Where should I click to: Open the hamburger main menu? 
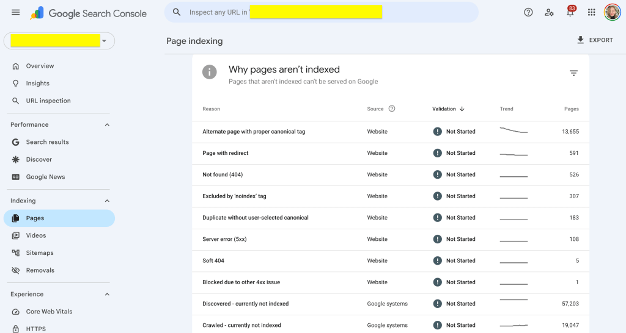tap(15, 12)
